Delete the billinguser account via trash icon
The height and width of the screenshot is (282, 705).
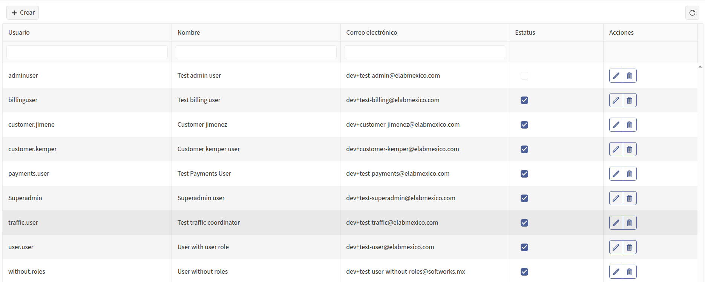click(630, 100)
